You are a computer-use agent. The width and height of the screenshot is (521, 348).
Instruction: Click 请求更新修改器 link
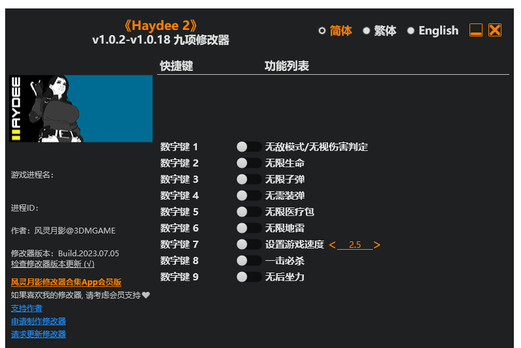38,334
